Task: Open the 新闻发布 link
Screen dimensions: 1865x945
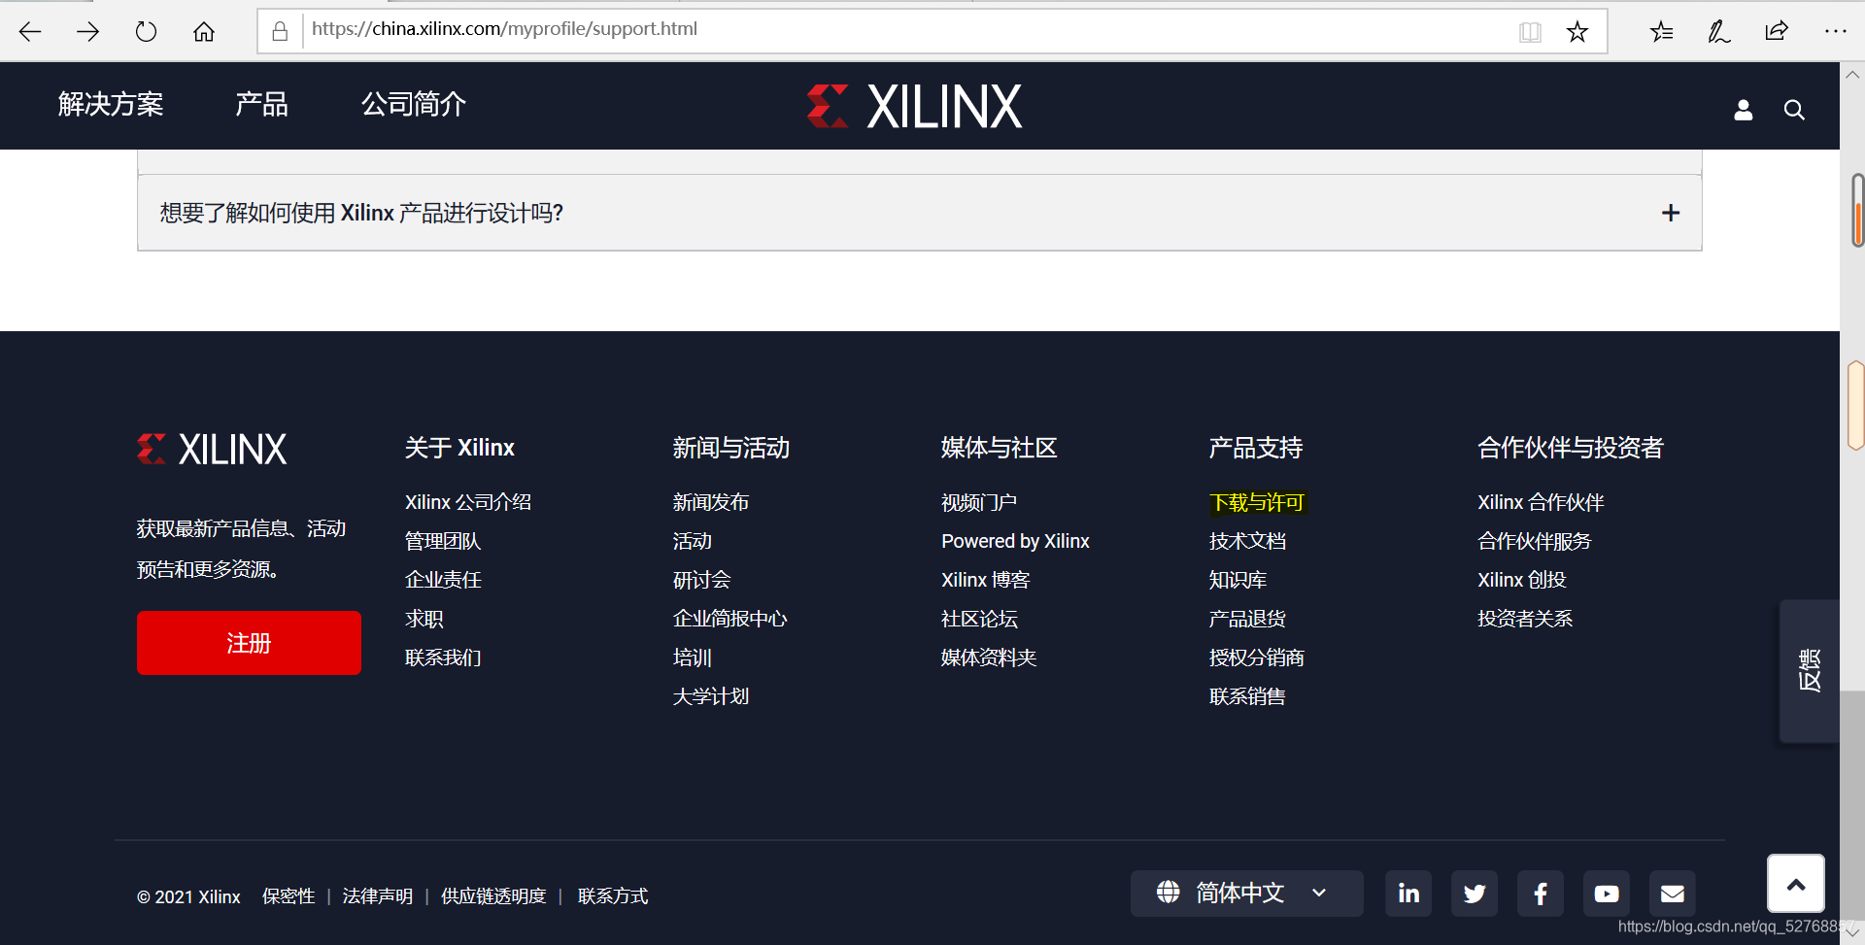Action: tap(711, 502)
